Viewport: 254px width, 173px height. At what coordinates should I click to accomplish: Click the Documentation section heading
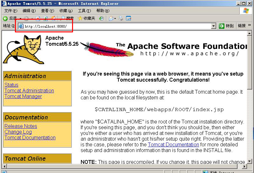coord(26,117)
